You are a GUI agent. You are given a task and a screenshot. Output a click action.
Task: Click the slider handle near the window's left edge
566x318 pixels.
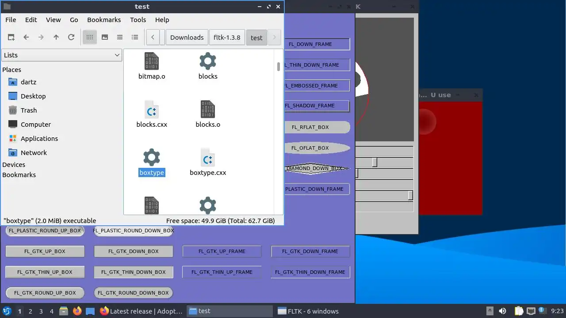tap(357, 174)
